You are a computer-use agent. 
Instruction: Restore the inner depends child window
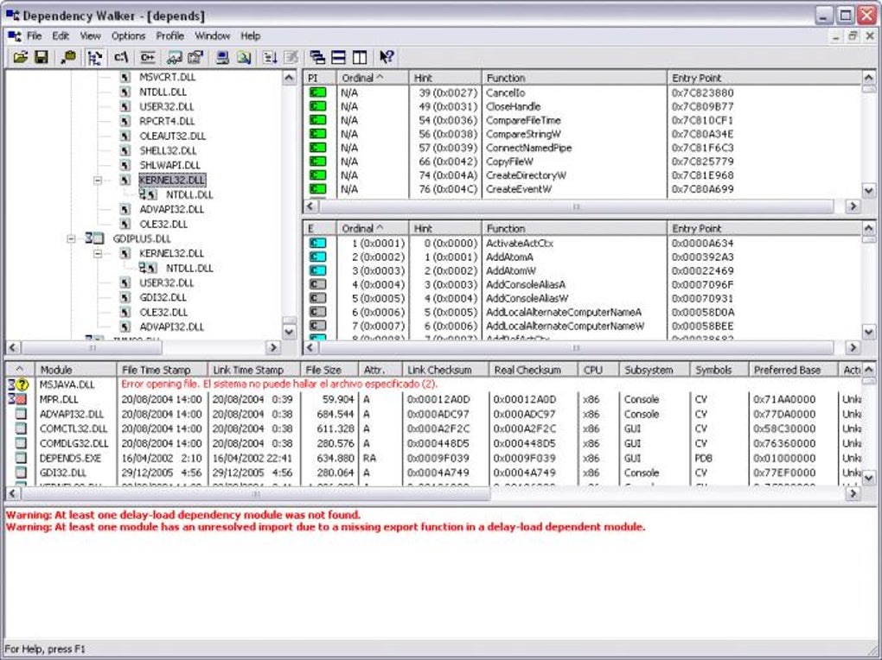pyautogui.click(x=853, y=36)
